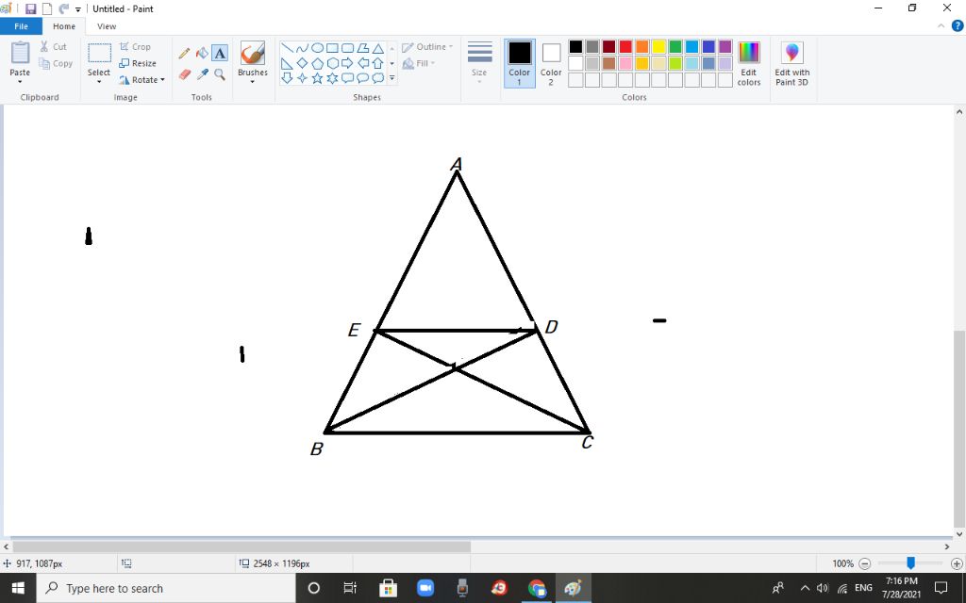966x603 pixels.
Task: Open the Size line thickness dropdown
Action: coord(479,63)
